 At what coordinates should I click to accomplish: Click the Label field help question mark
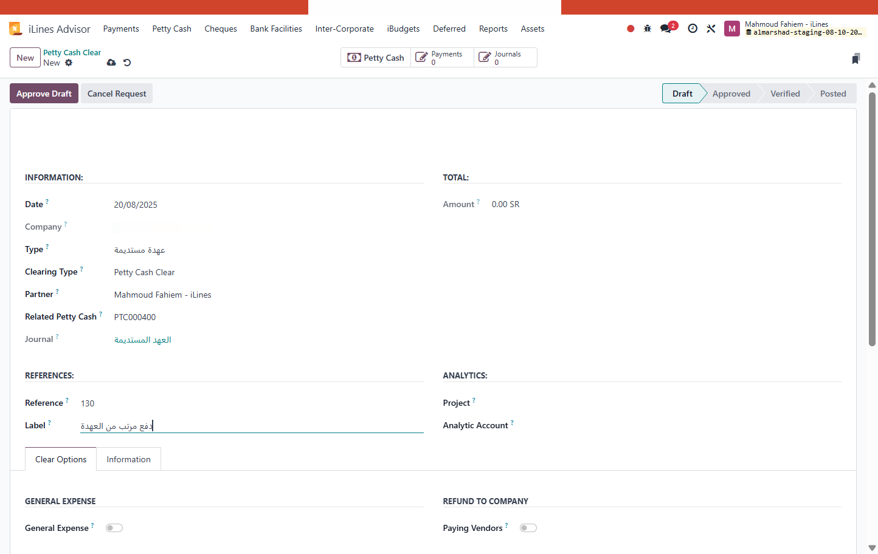[49, 422]
